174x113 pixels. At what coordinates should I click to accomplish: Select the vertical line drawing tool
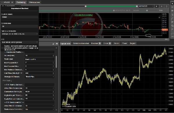click(172, 14)
